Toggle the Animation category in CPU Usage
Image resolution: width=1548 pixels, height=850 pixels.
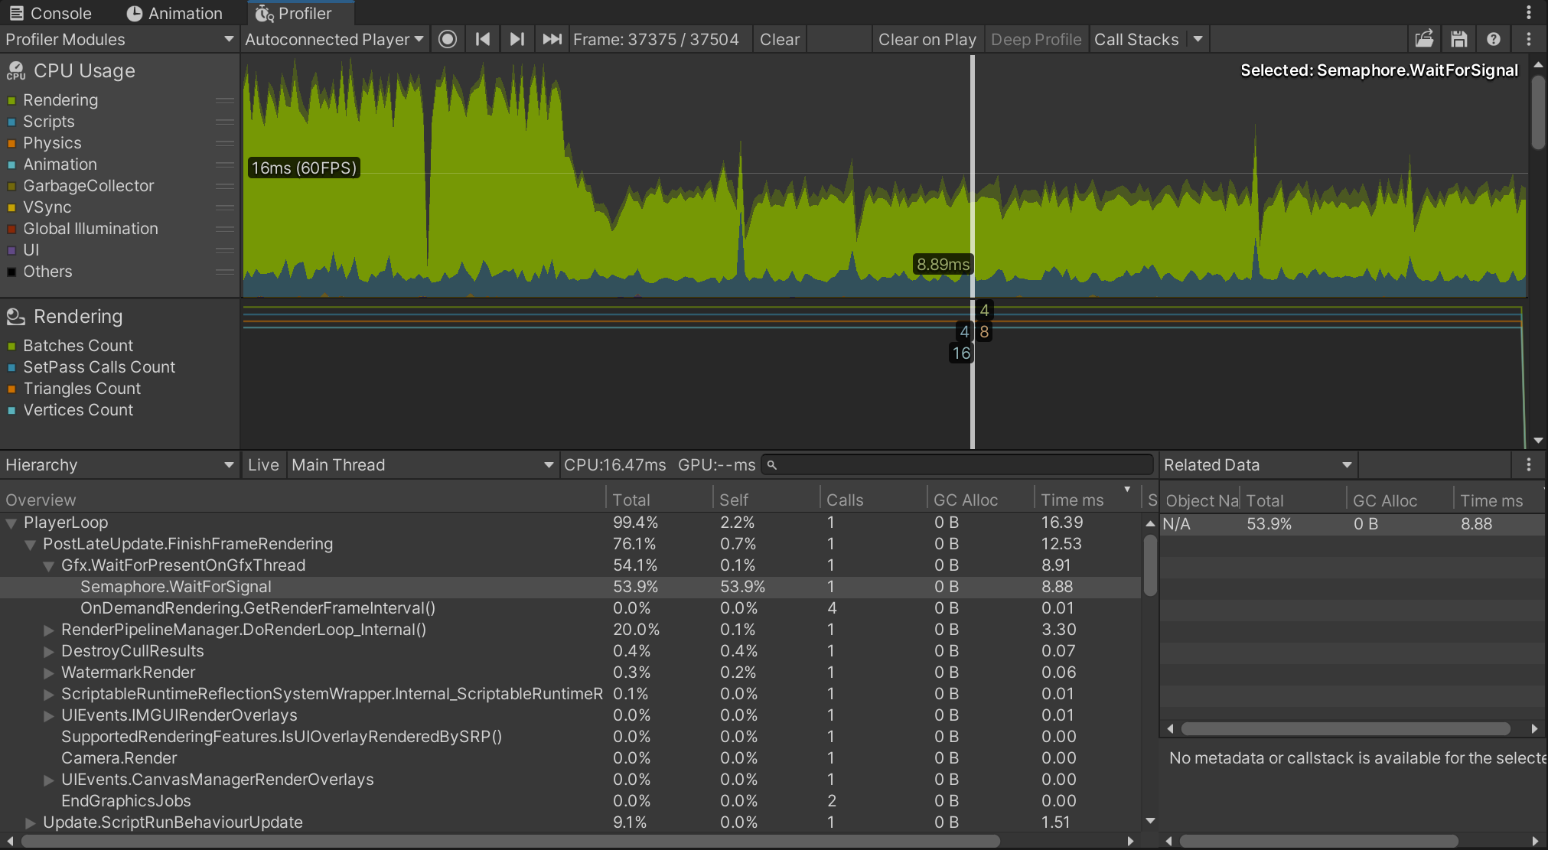pos(11,164)
